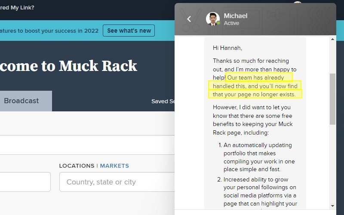Click the See what's new button
344x215 pixels.
[129, 31]
